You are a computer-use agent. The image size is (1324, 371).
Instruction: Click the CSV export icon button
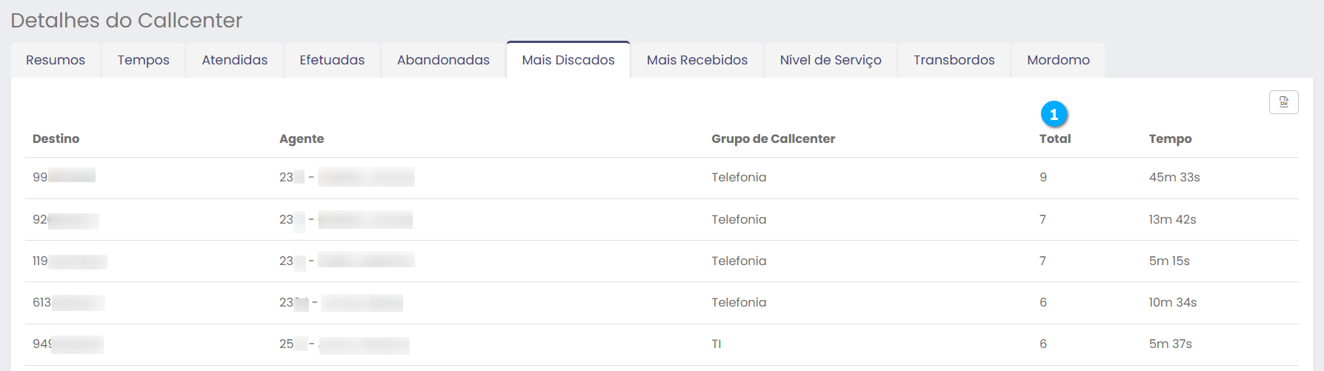click(x=1283, y=102)
